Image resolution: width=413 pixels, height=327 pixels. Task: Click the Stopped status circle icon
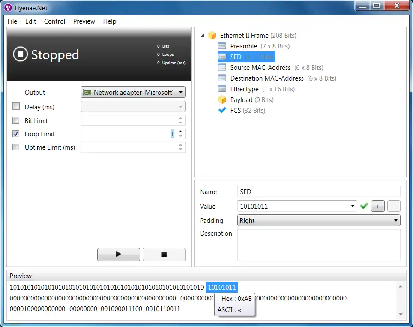20,54
